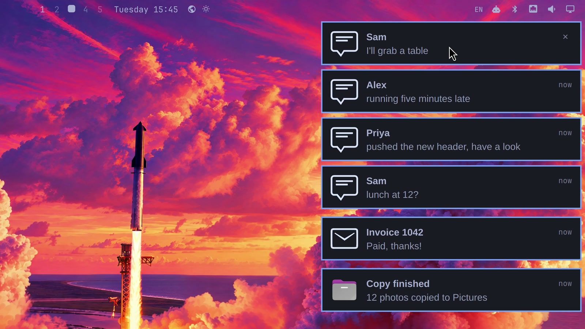Open the "Paid, thanks!" email text
Screen dimensions: 585x329
[x=394, y=246]
